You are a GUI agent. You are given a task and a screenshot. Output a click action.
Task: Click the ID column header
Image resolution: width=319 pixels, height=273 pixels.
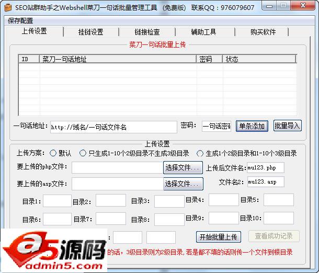pyautogui.click(x=29, y=59)
